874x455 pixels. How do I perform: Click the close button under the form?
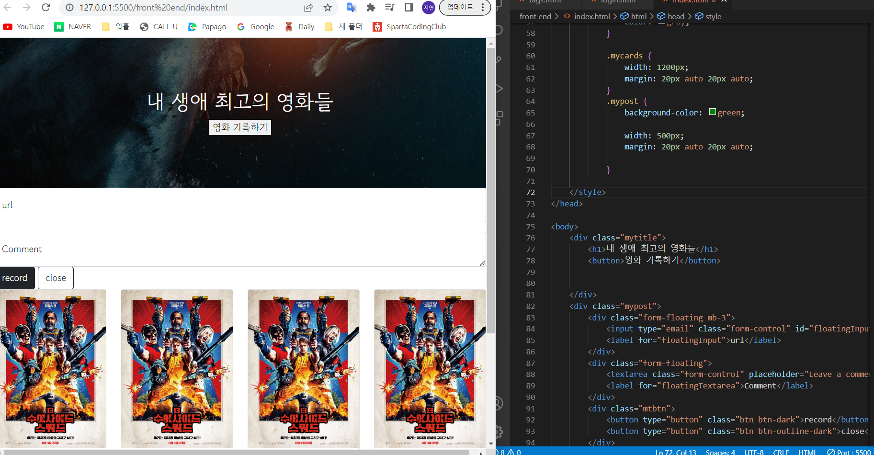point(56,278)
